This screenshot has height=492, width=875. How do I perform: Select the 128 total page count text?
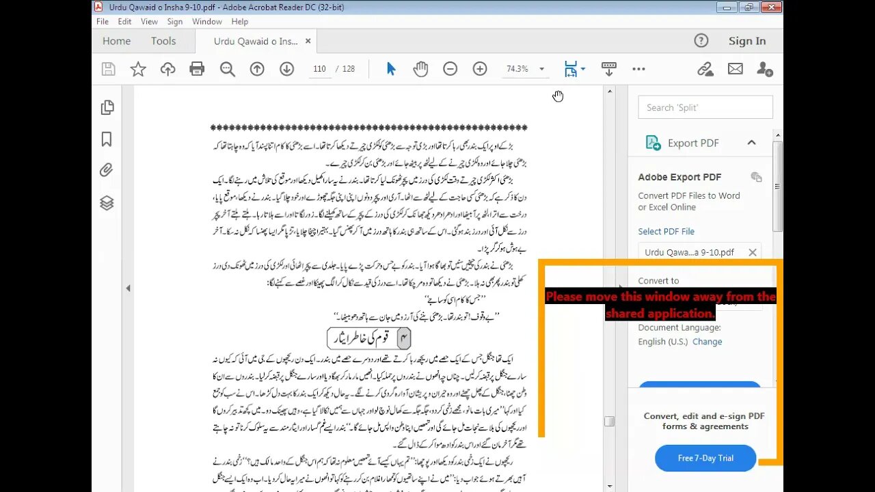pos(349,69)
